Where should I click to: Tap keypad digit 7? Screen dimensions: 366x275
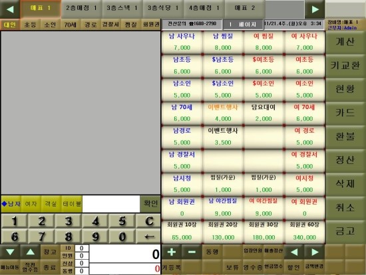pyautogui.click(x=41, y=236)
